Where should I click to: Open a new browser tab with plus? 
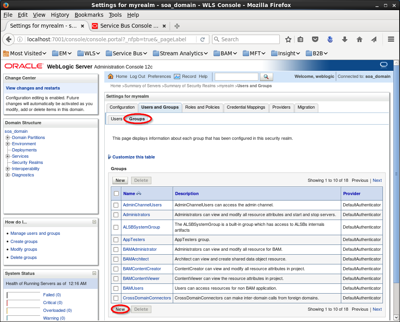pos(177,26)
